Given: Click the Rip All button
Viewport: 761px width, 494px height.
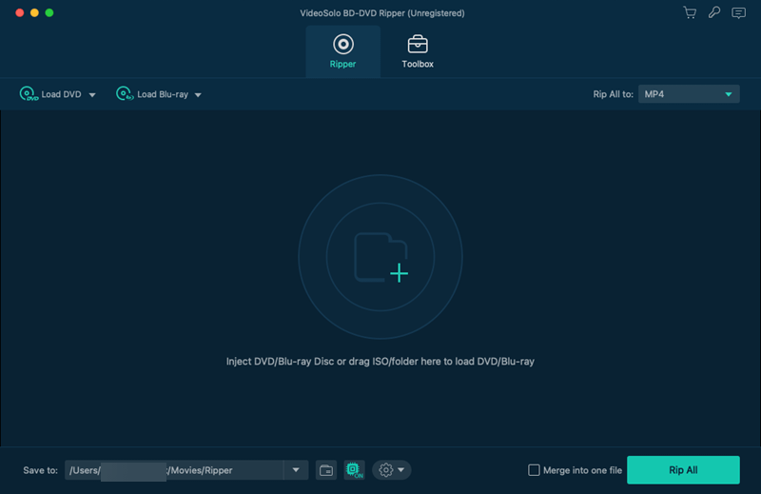Looking at the screenshot, I should (x=683, y=469).
